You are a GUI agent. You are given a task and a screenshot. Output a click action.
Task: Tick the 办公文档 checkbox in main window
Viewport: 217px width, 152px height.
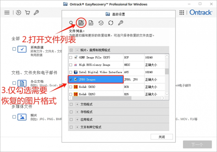click(x=14, y=83)
